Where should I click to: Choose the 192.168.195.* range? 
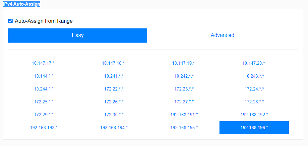[x=184, y=128]
